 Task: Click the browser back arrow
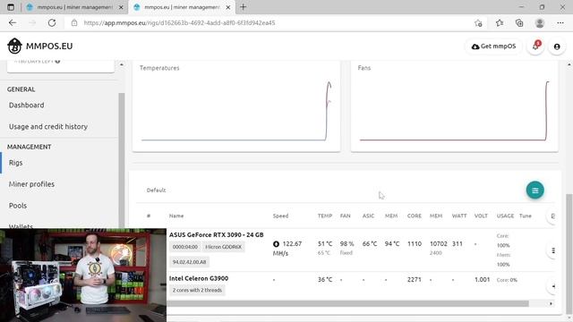pos(13,22)
